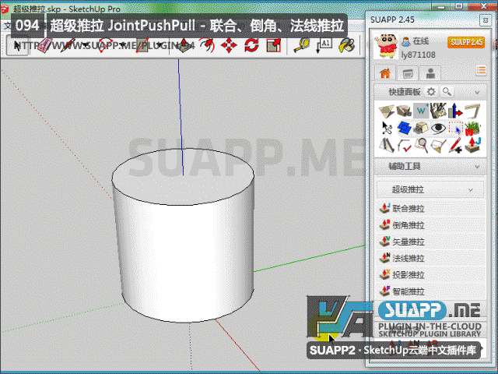Image resolution: width=498 pixels, height=374 pixels.
Task: Click the small house model icon
Action: coord(421,129)
